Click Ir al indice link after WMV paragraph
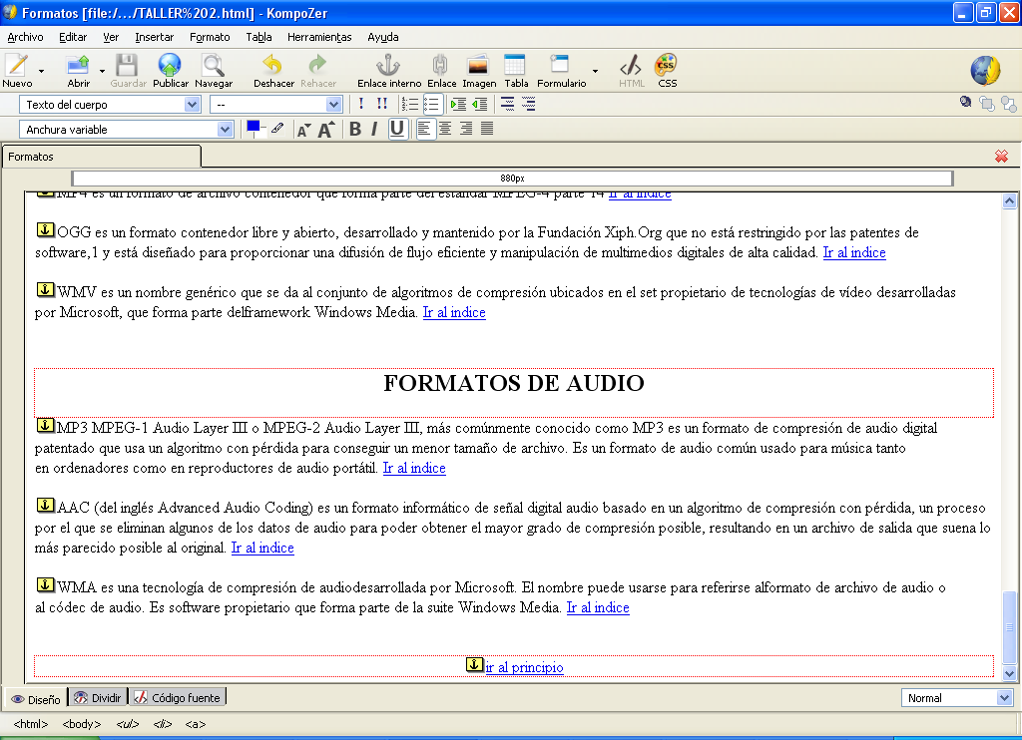Screen dimensions: 1022x740 coord(454,313)
